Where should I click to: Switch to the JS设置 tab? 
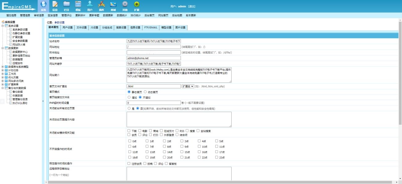(94, 27)
